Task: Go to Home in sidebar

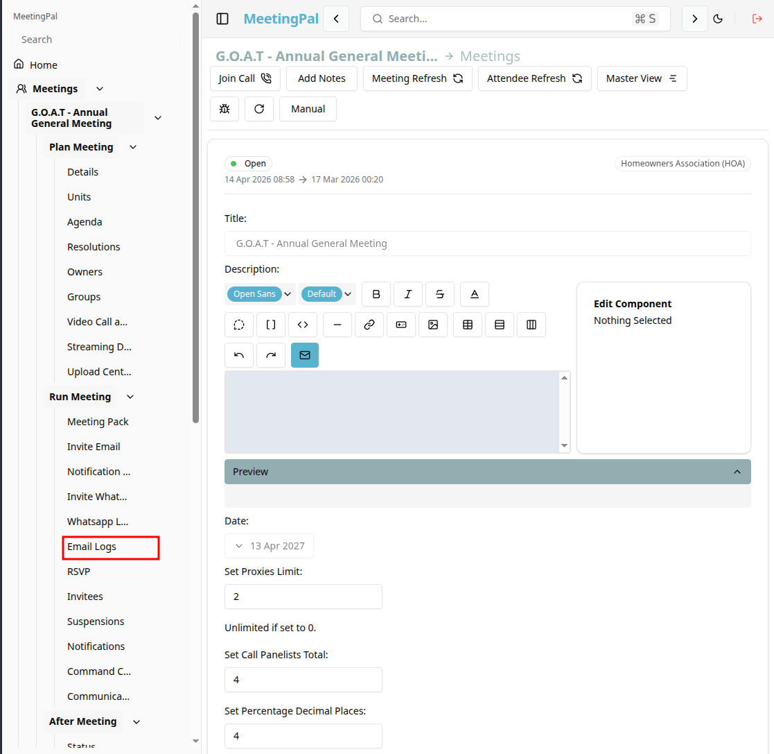Action: [44, 65]
